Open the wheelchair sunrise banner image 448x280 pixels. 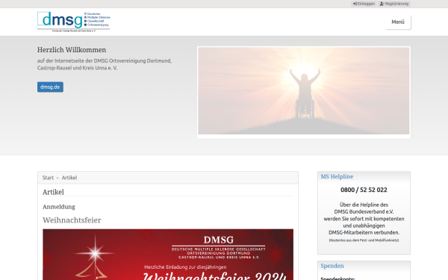click(x=304, y=90)
